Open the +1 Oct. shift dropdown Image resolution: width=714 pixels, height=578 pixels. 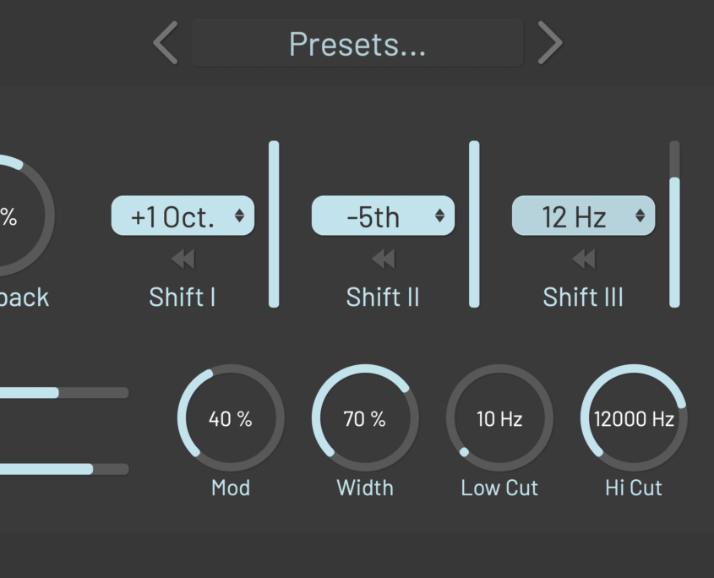click(183, 216)
